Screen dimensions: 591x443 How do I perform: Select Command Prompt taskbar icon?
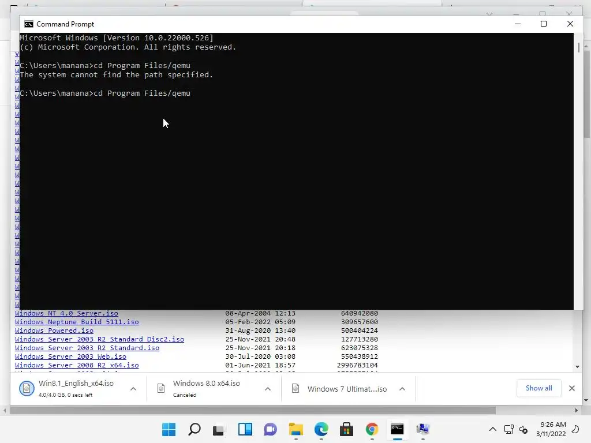pos(397,429)
